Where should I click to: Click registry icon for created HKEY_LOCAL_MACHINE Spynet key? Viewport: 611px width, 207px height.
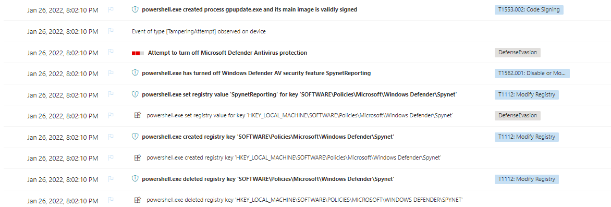pyautogui.click(x=137, y=157)
